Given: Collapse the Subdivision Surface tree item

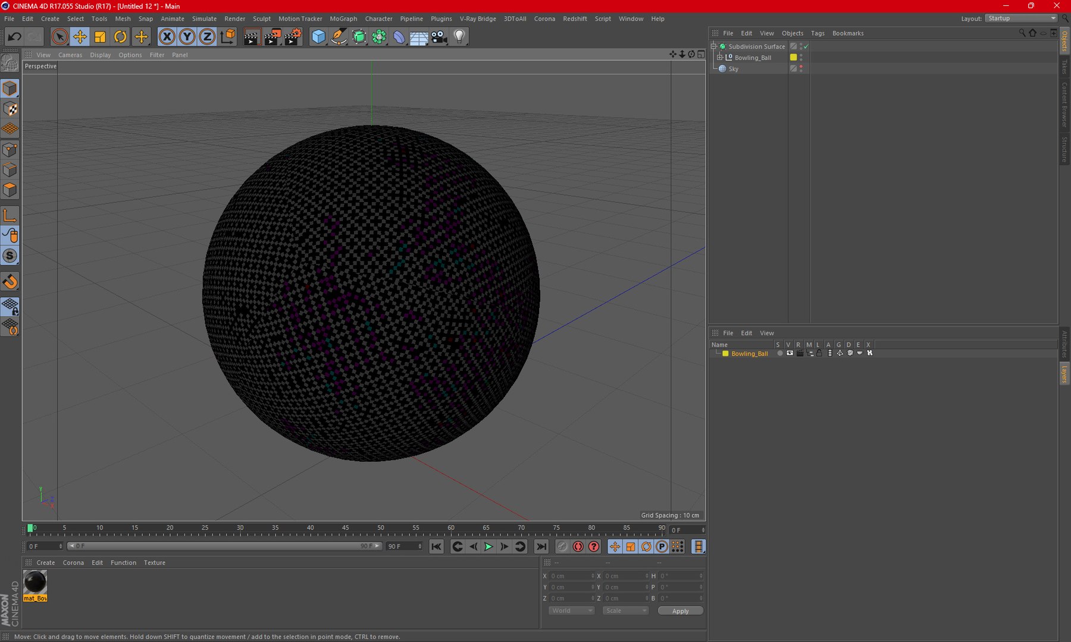Looking at the screenshot, I should [x=713, y=46].
